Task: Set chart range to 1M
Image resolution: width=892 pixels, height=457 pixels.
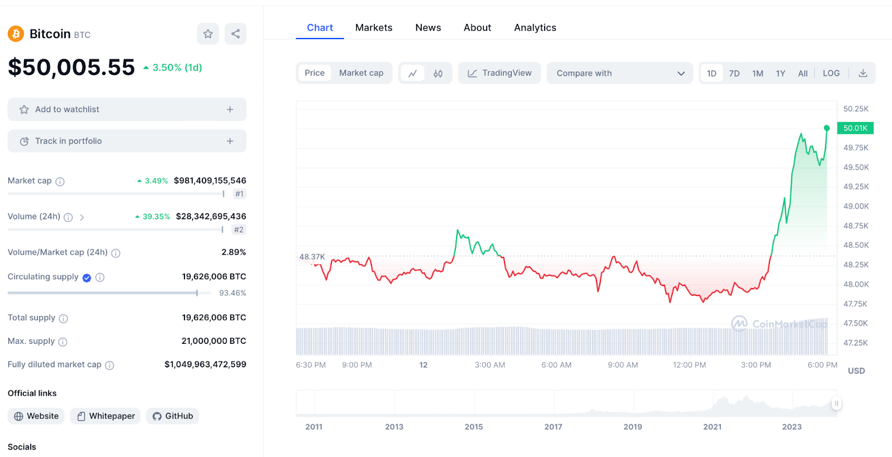Action: [x=758, y=74]
